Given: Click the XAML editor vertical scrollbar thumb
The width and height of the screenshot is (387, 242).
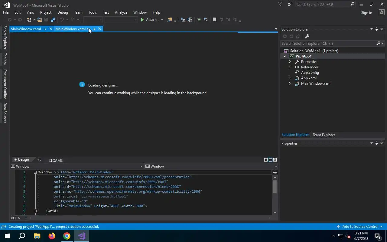Looking at the screenshot, I should coord(275,186).
